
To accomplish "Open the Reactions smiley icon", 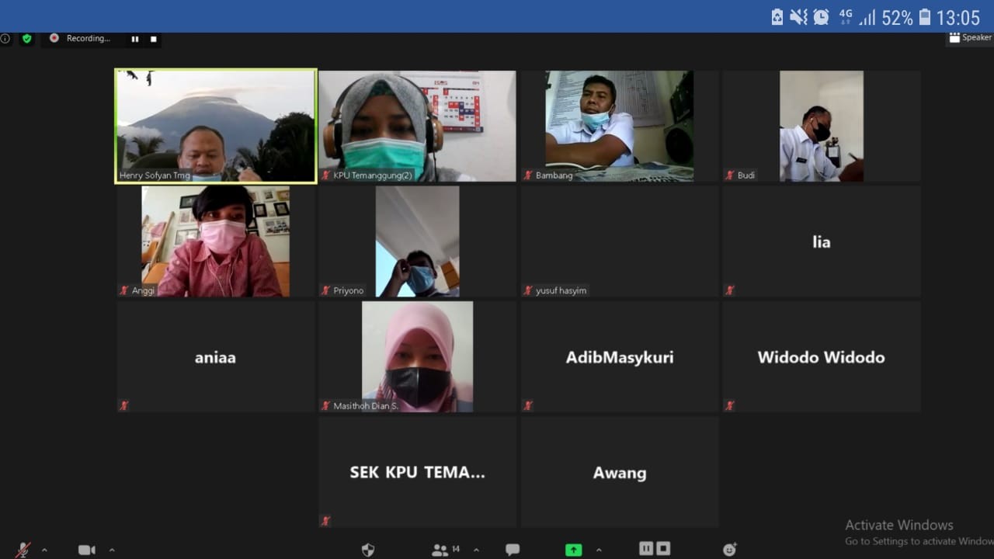I will [x=729, y=550].
